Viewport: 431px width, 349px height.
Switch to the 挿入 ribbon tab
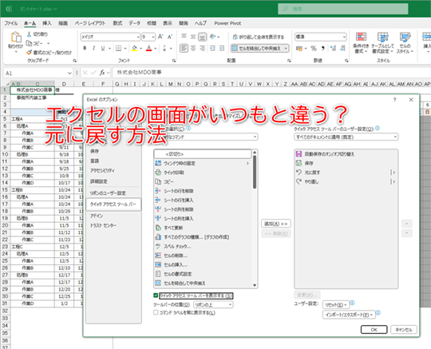47,23
